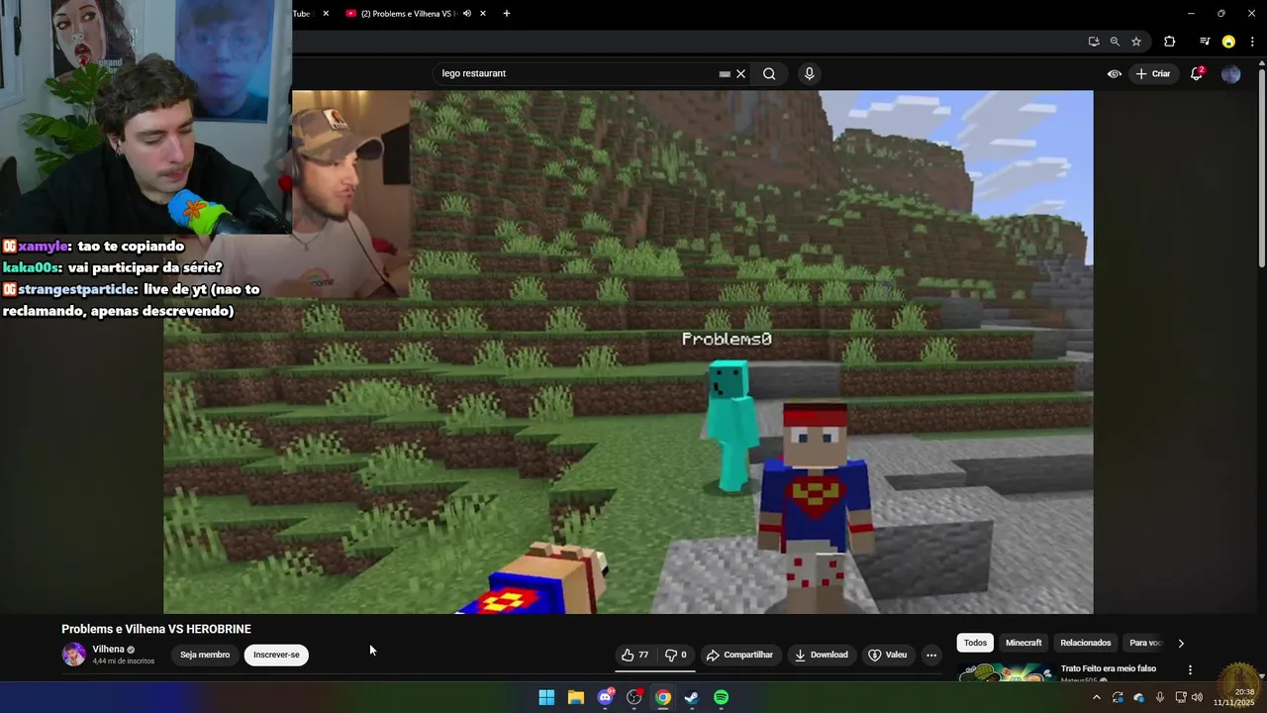Open more actions ellipsis under video
This screenshot has height=713, width=1267.
point(930,655)
